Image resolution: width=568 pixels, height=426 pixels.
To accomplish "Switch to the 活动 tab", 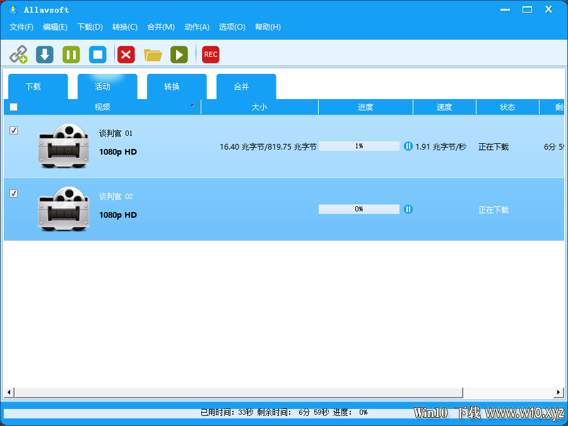I will tap(107, 86).
